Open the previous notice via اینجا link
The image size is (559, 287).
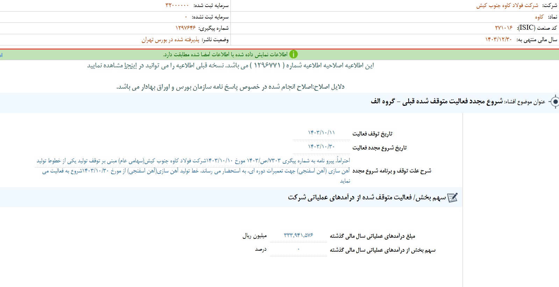click(130, 66)
